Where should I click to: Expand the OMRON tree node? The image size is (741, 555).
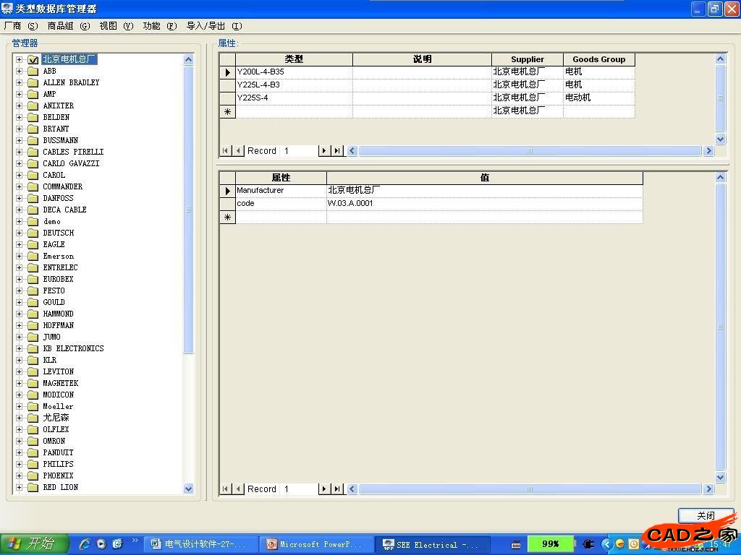[20, 441]
